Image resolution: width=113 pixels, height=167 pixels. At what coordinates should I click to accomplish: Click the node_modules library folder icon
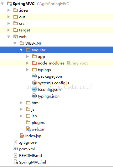34,63
